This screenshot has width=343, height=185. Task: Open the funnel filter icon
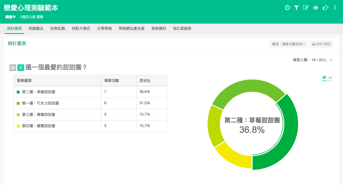(x=296, y=8)
